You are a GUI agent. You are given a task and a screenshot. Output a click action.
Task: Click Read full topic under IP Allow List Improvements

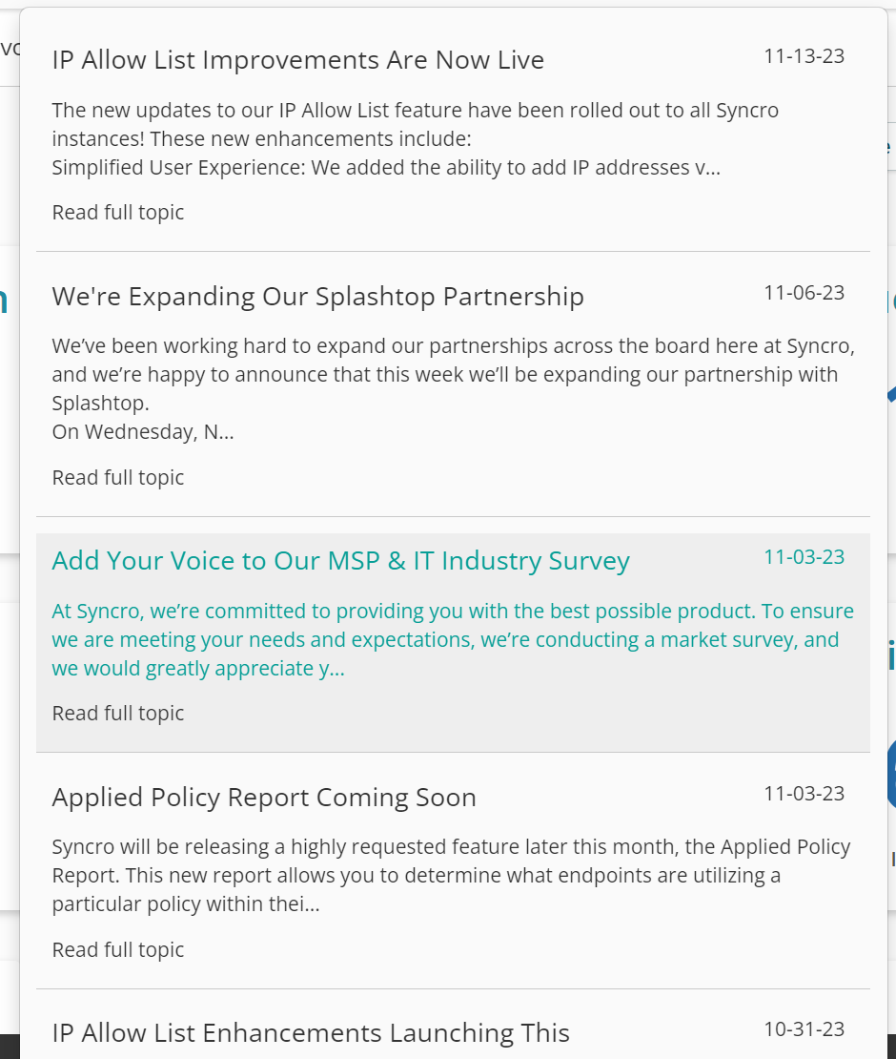tap(118, 212)
